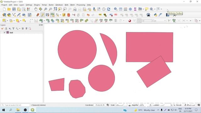Viewport: 201px width, 113px height.
Task: Create a new project with blank page icon
Action: 4,9
